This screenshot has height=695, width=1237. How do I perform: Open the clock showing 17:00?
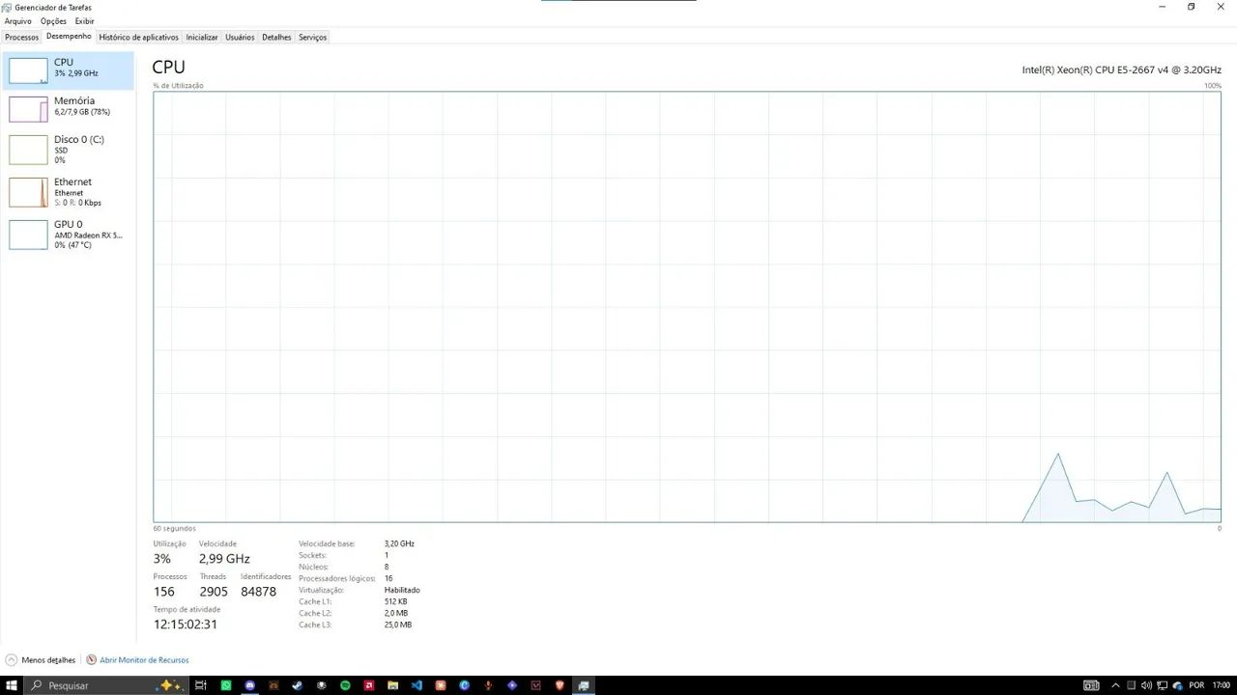point(1222,685)
